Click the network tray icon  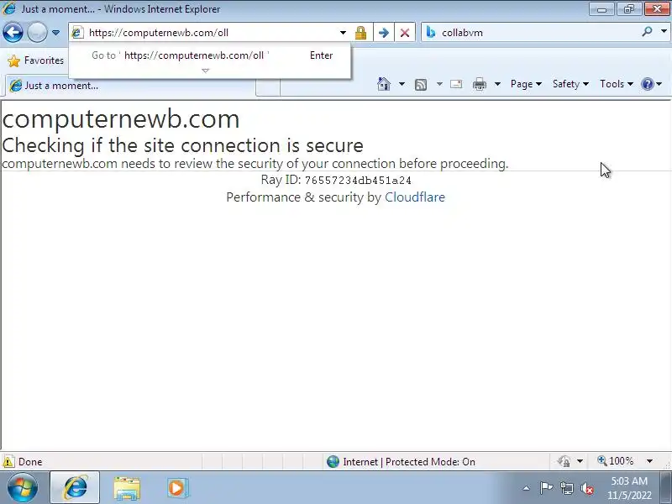point(566,488)
